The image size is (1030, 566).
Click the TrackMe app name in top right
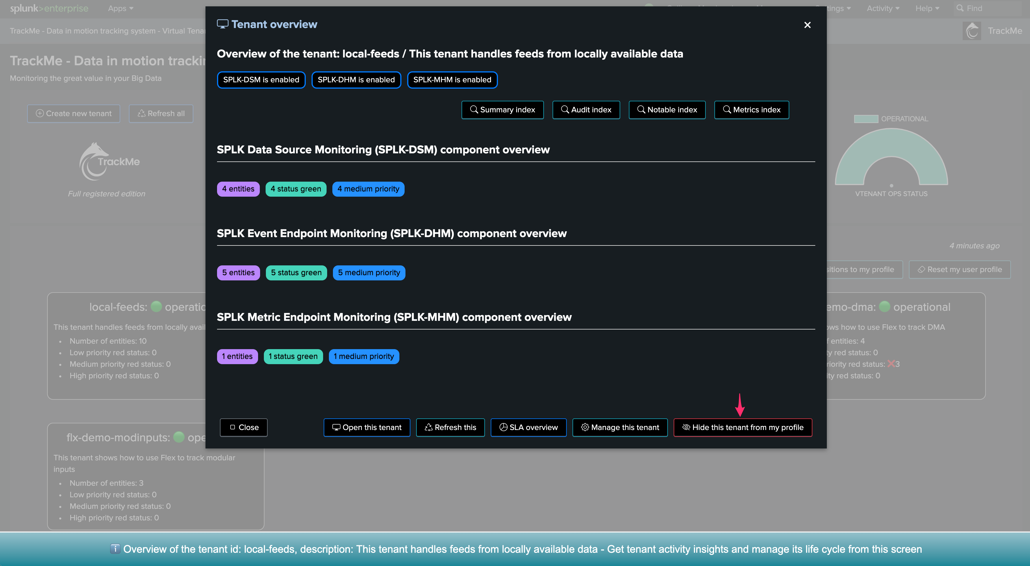[1005, 31]
